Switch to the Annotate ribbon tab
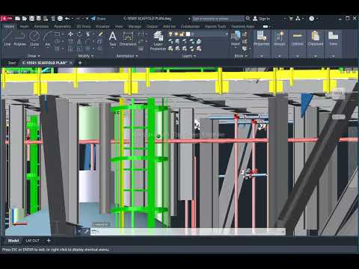This screenshot has width=359, height=269. click(41, 26)
